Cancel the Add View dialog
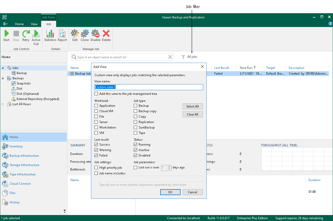This screenshot has height=221, width=333. click(193, 192)
